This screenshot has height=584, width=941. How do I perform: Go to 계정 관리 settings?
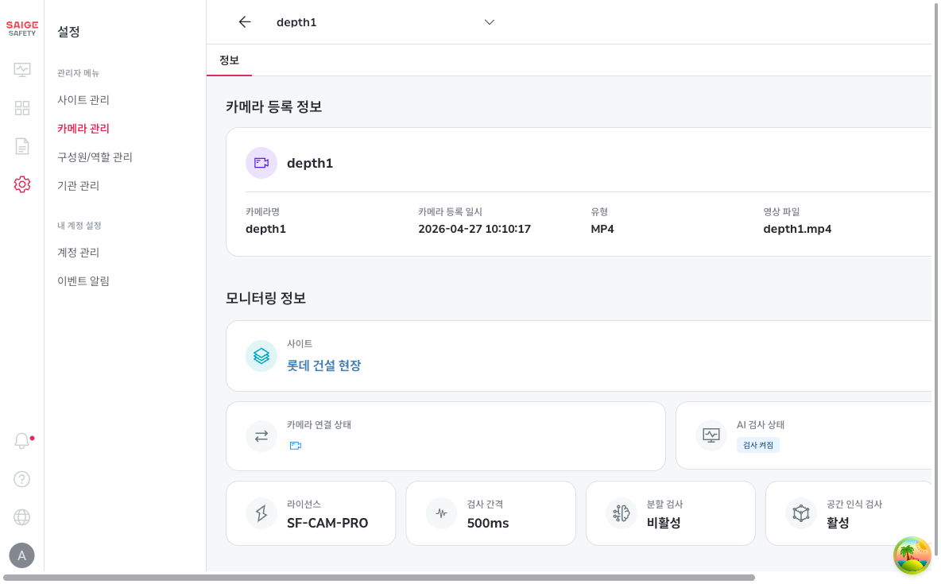(x=78, y=253)
